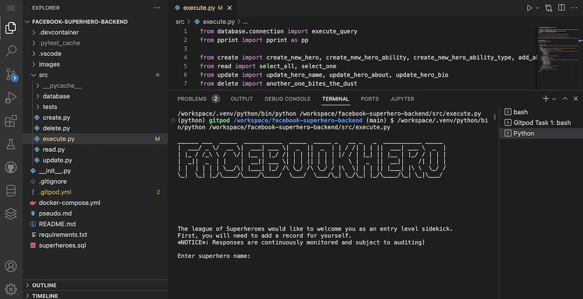Expand the OUTLINE section
The height and width of the screenshot is (299, 583).
click(44, 285)
